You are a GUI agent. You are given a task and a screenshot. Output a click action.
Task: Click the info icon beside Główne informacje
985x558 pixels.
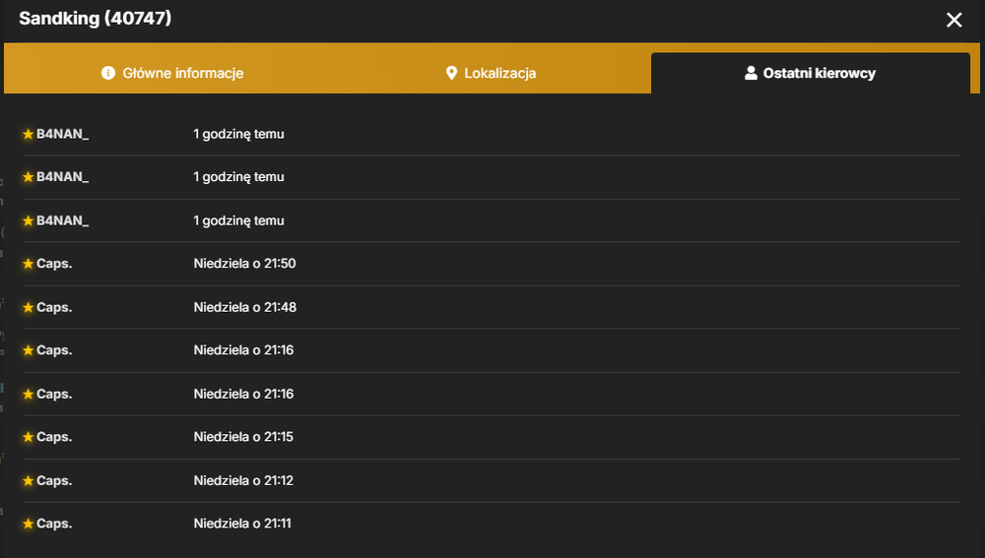click(108, 73)
